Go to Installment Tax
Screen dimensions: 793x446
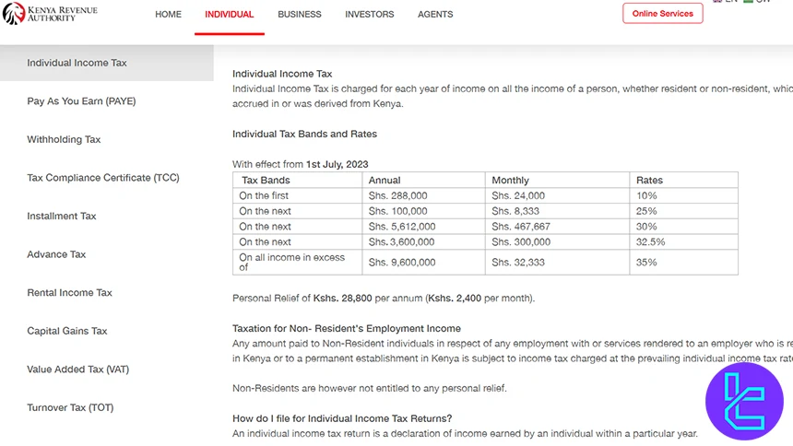[61, 216]
